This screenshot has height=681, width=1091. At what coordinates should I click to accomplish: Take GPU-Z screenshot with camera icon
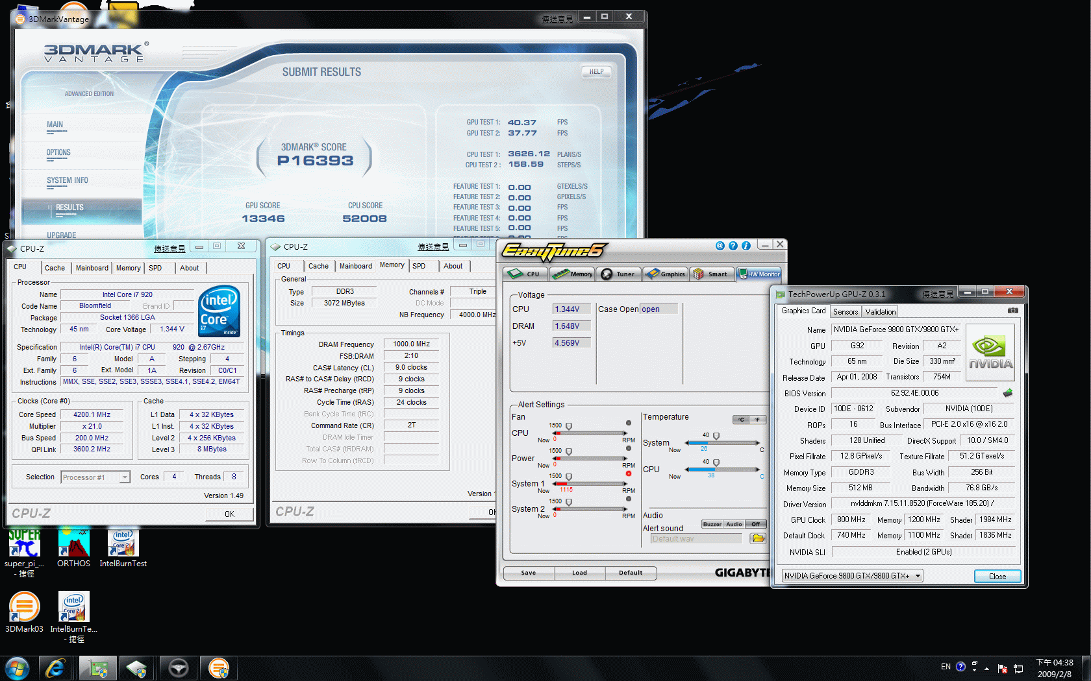(x=1012, y=311)
